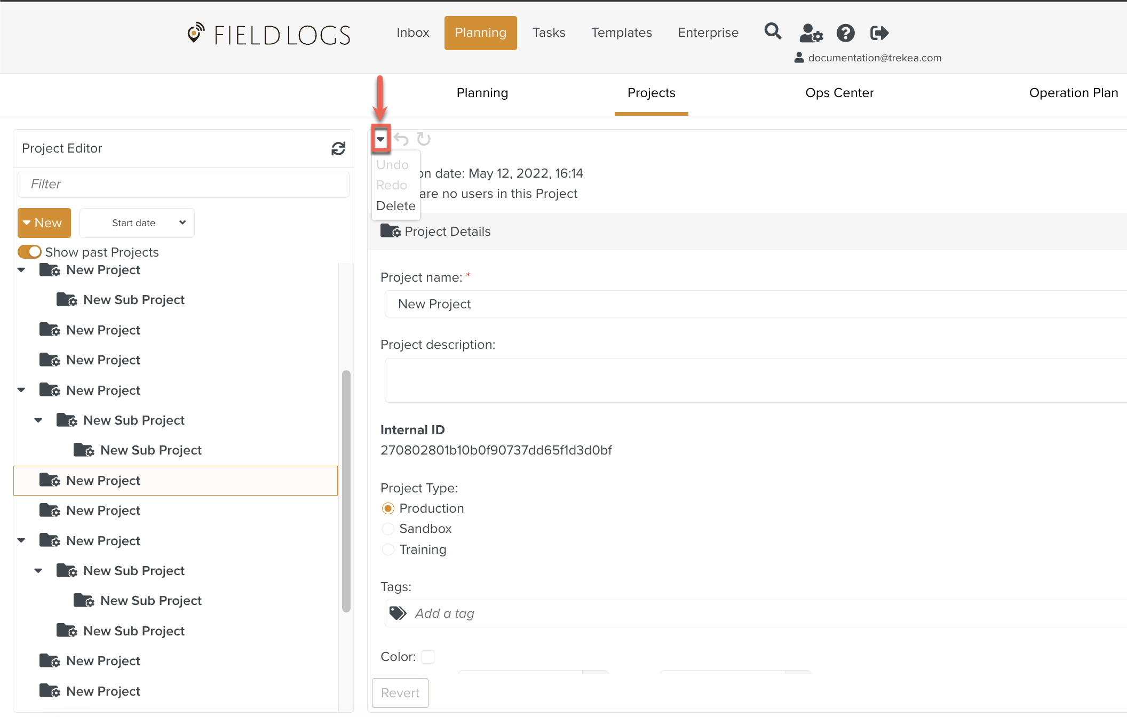1127x717 pixels.
Task: Choose Delete from the open menu
Action: pyautogui.click(x=395, y=206)
